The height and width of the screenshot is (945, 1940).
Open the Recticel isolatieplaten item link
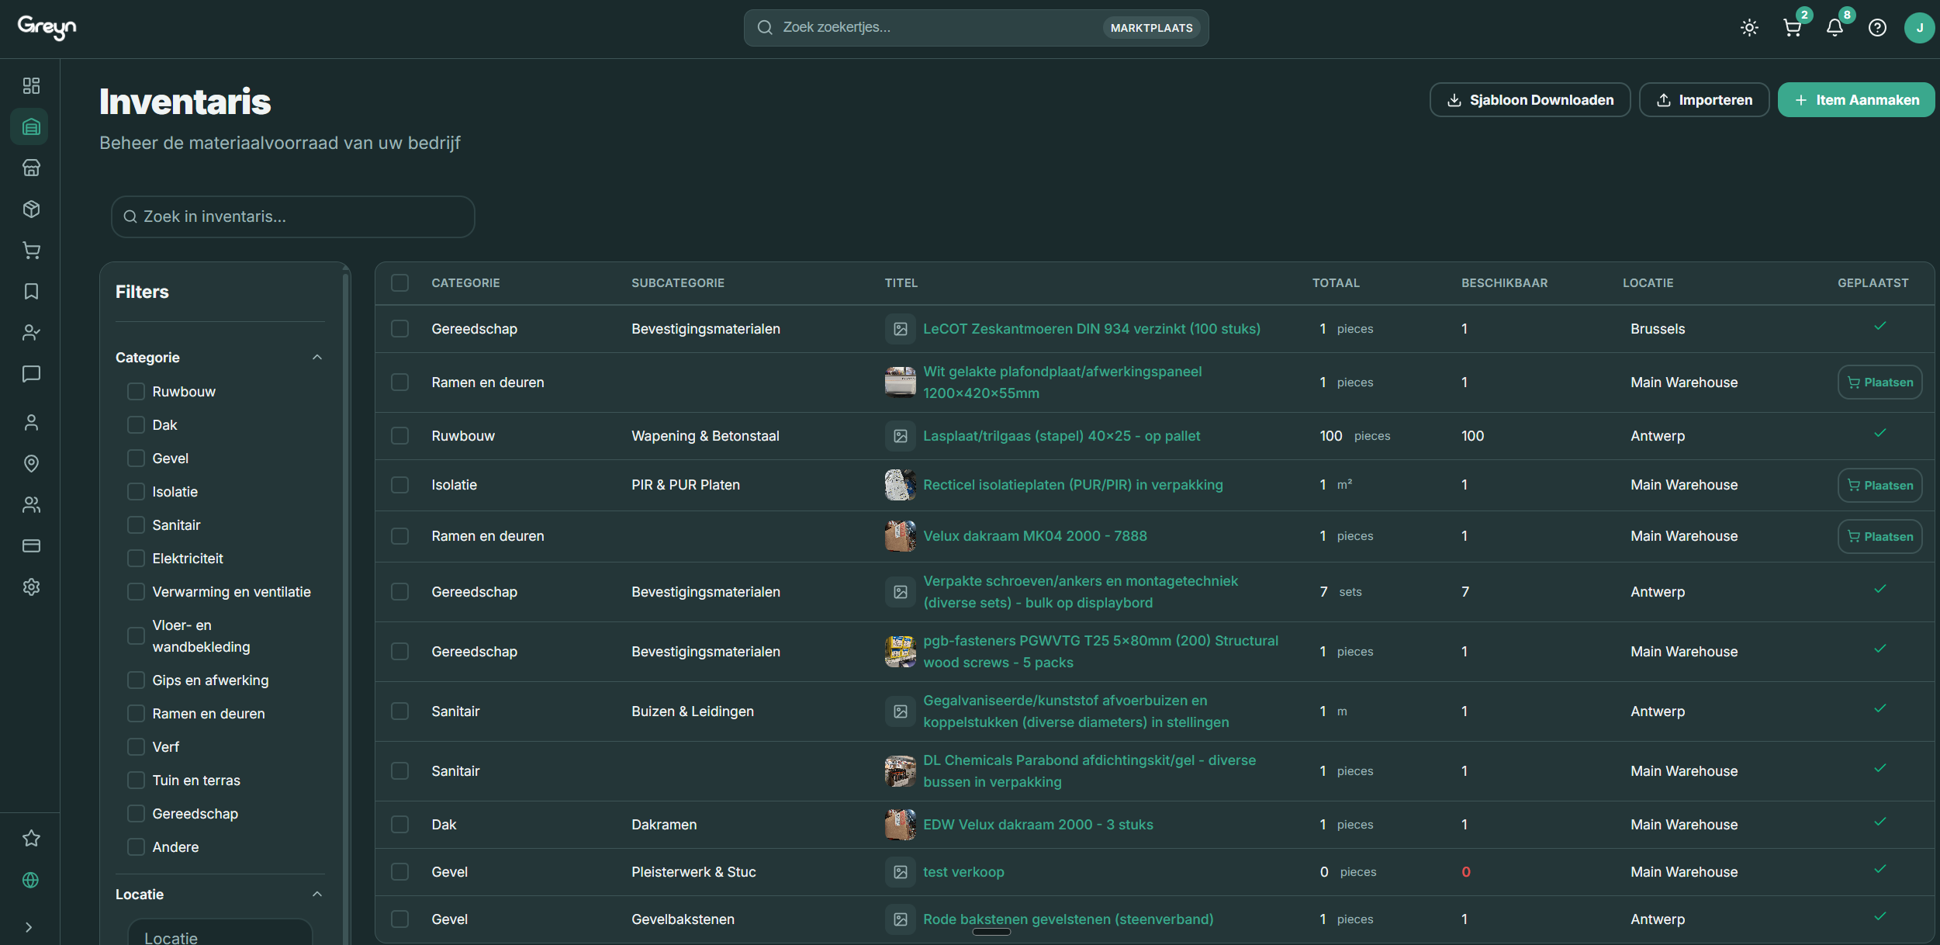pyautogui.click(x=1073, y=485)
